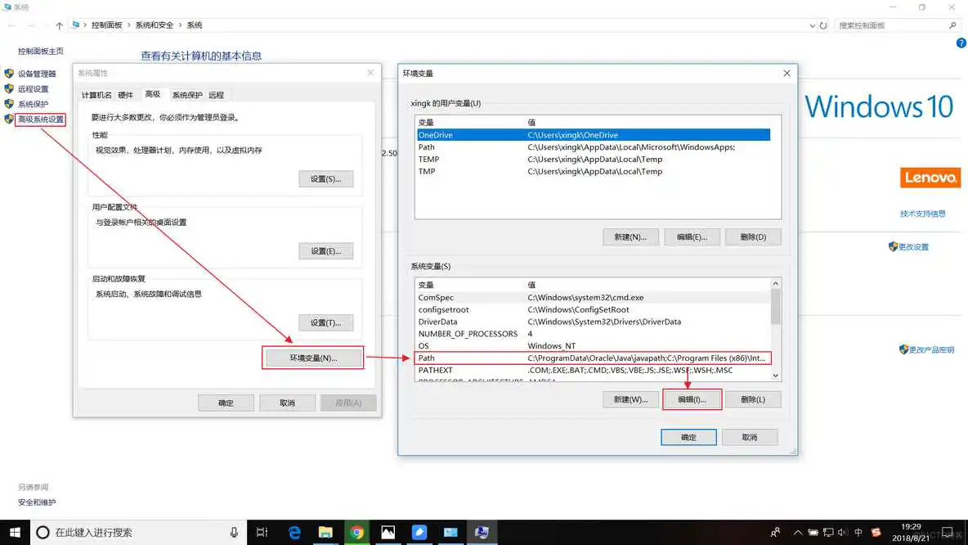Open File Explorer on the taskbar
The height and width of the screenshot is (545, 968).
[x=325, y=533]
